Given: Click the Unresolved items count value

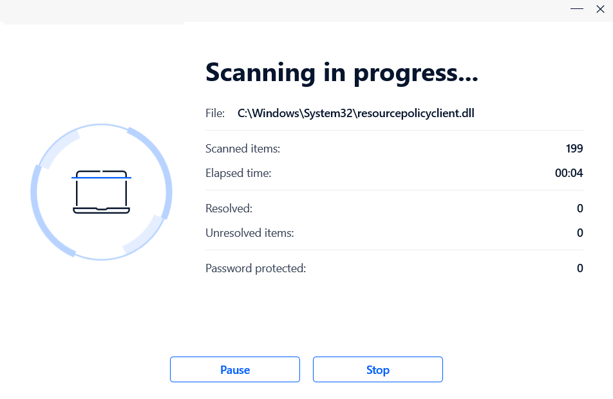Looking at the screenshot, I should tap(580, 233).
